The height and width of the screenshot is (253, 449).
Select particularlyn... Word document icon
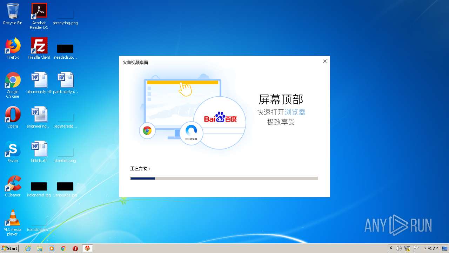[65, 83]
